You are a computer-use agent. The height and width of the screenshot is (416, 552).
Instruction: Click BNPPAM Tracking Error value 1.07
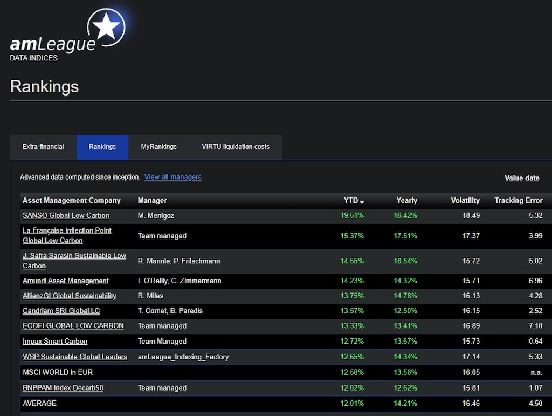pos(535,388)
